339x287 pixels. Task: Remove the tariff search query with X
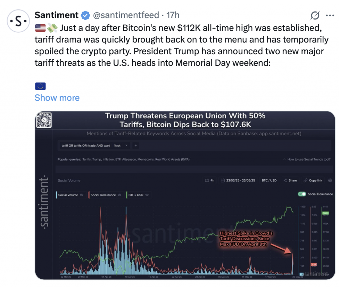[x=126, y=146]
